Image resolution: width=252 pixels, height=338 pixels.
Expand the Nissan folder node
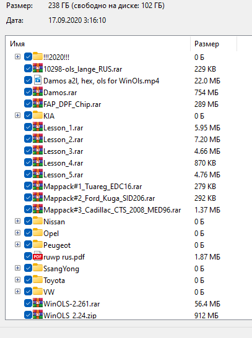pyautogui.click(x=17, y=221)
